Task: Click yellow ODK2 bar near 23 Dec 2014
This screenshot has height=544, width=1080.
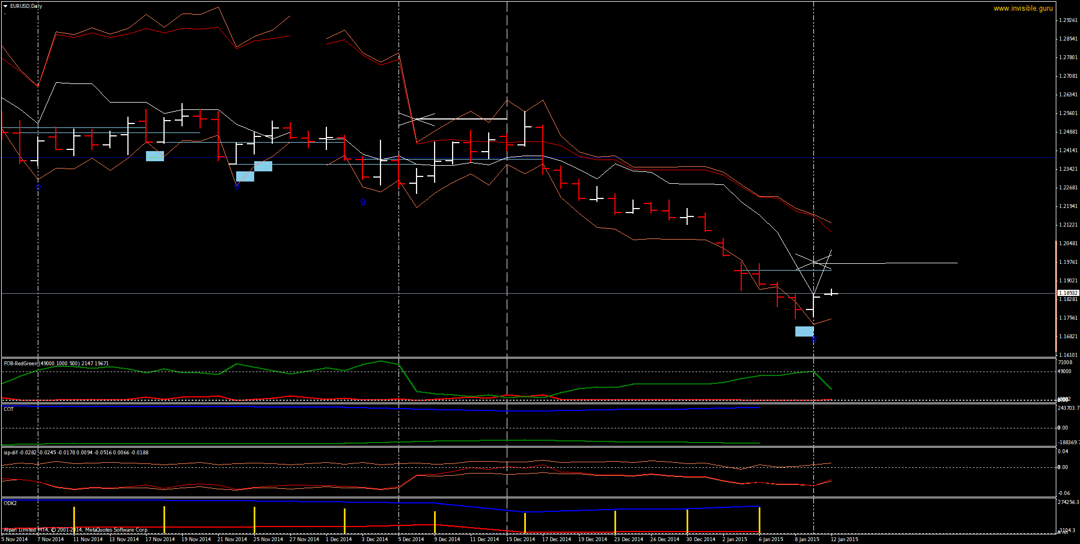Action: pos(615,522)
